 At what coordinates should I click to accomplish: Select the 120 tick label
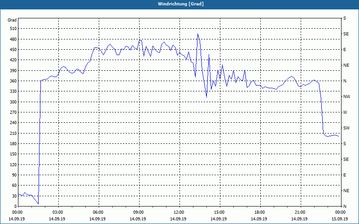pos(13,164)
